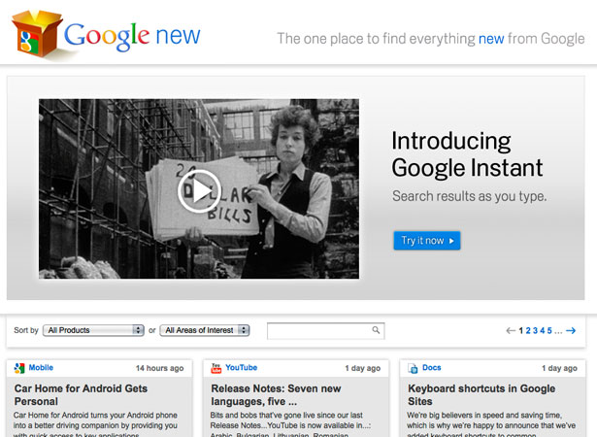Click the Google new gift box logo
Image resolution: width=597 pixels, height=437 pixels.
37,34
